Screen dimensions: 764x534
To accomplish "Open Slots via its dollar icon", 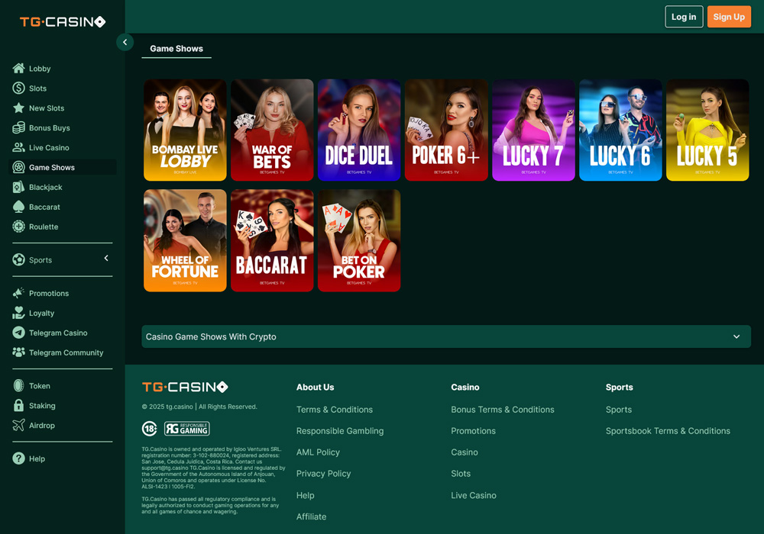I will pyautogui.click(x=18, y=88).
